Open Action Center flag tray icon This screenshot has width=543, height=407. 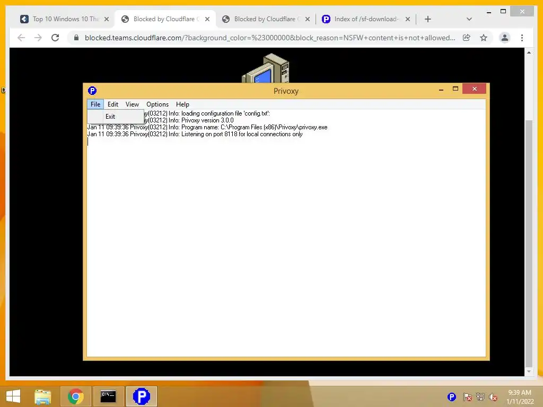(x=467, y=397)
